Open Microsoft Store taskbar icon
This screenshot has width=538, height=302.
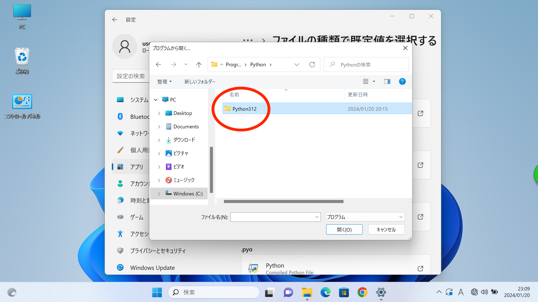tap(344, 292)
